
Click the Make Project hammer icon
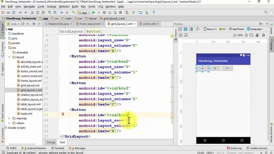coord(74,12)
